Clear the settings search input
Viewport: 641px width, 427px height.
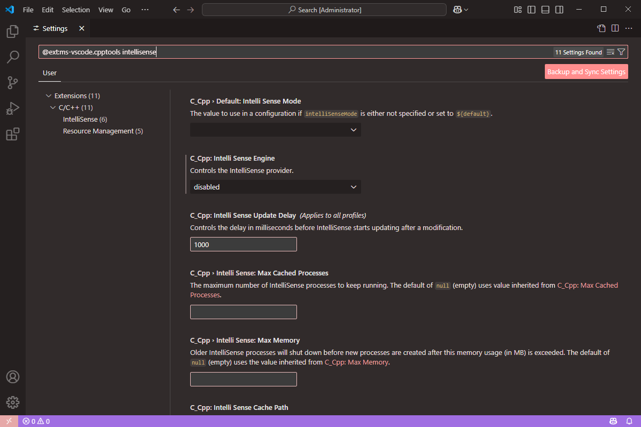611,52
